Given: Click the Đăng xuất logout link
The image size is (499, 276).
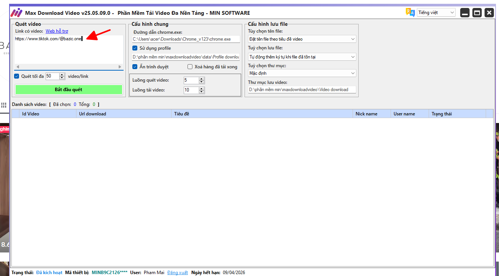Looking at the screenshot, I should [x=178, y=273].
